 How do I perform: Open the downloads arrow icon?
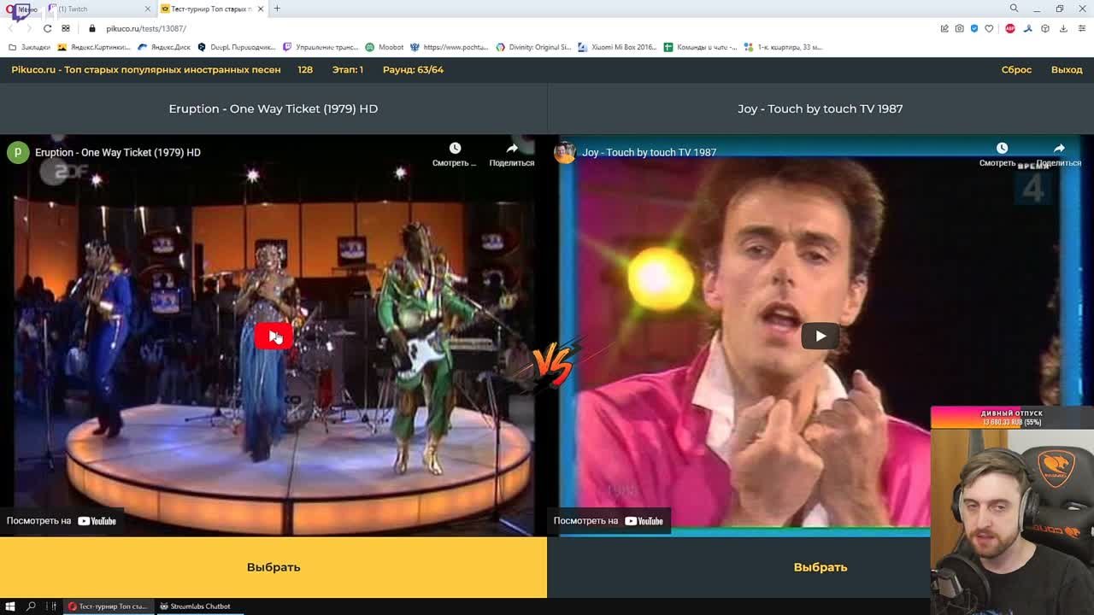coord(1063,28)
